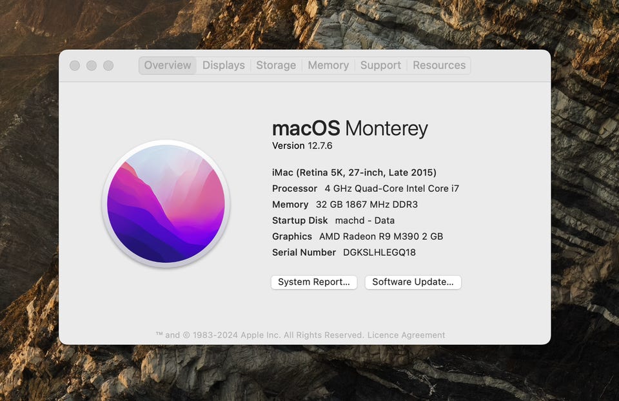Click the processor value 4 GHz Quad-Core
Viewport: 619px width, 401px height.
(x=392, y=189)
